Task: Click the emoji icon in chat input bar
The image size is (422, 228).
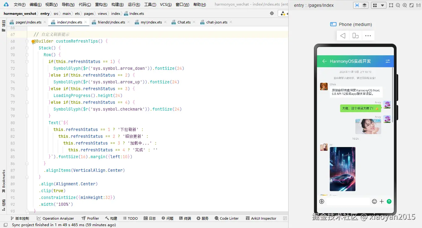Action: 374,201
